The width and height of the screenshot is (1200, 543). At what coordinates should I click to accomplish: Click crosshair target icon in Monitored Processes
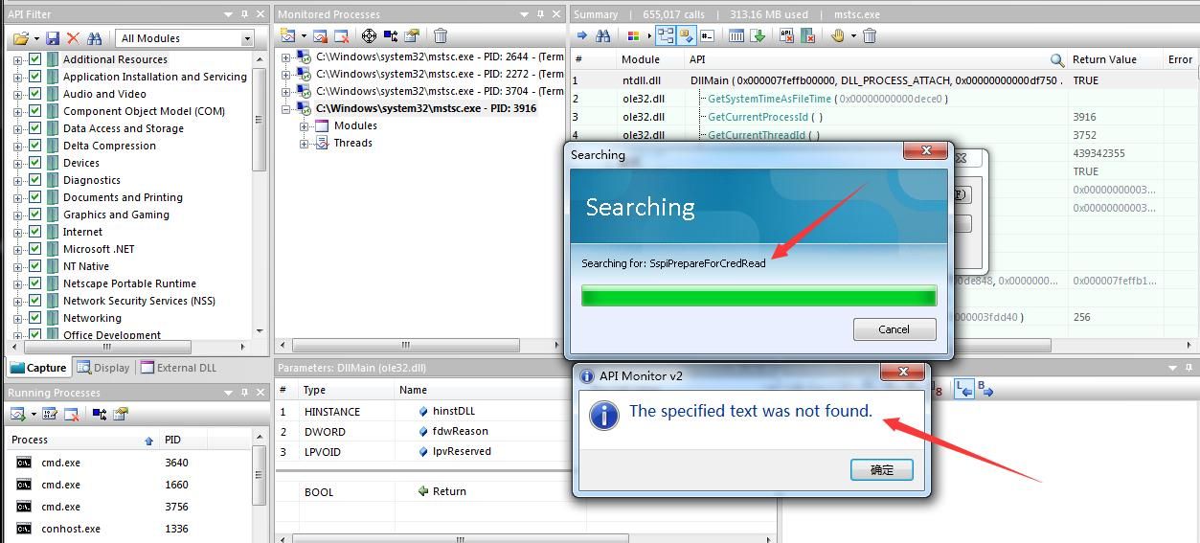click(x=369, y=36)
